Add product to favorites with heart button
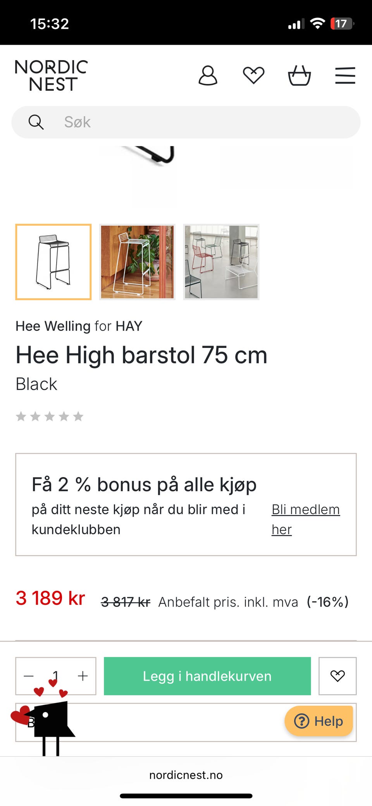Viewport: 372px width, 806px height. pyautogui.click(x=337, y=676)
